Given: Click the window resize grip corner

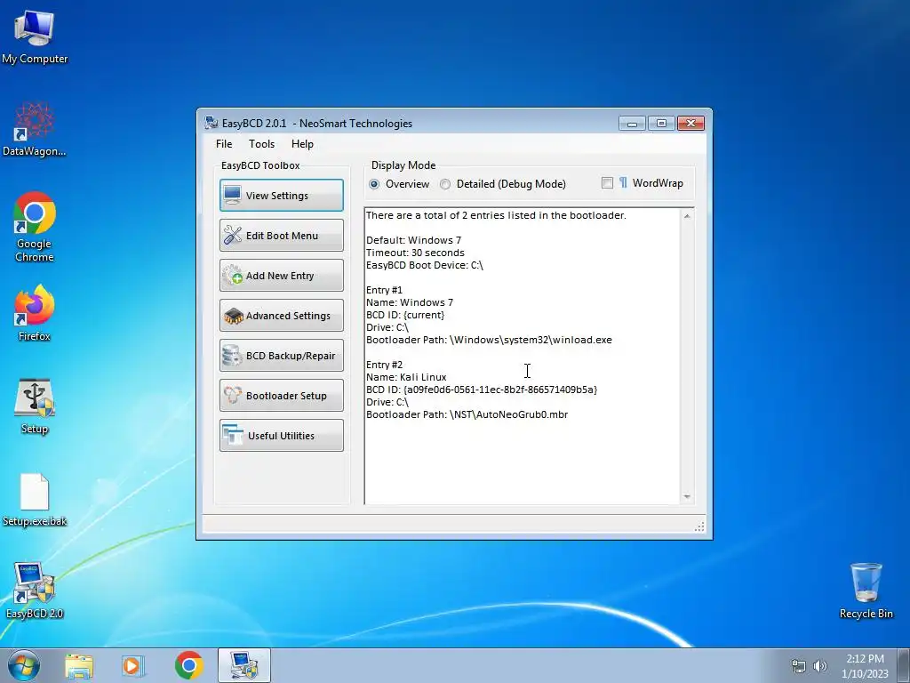Looking at the screenshot, I should click(699, 526).
